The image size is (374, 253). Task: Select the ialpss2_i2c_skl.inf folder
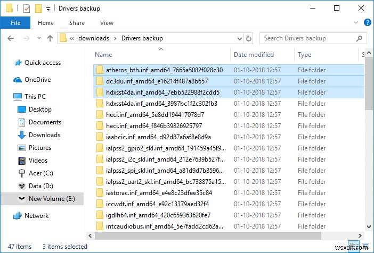(x=229, y=159)
